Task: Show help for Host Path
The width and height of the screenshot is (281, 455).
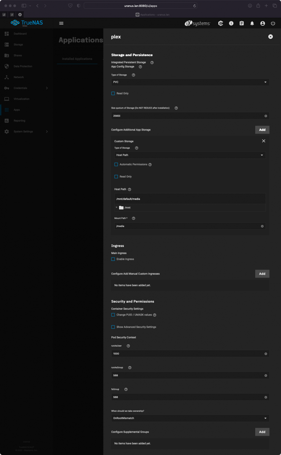Action: (130, 189)
